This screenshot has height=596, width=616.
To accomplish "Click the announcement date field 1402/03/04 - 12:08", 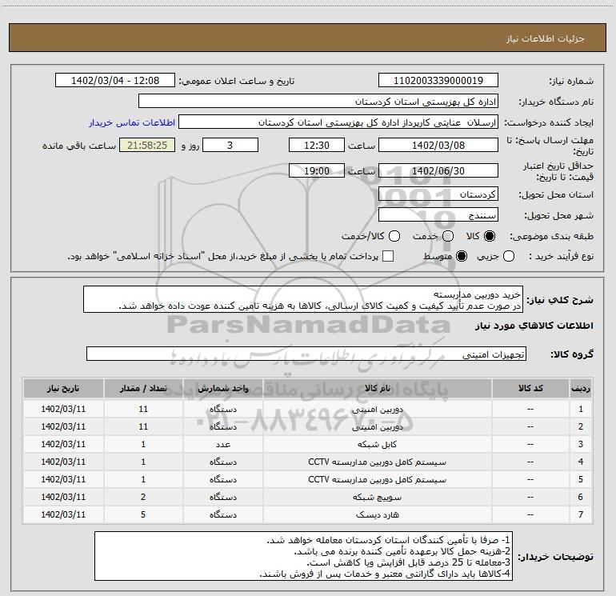I will tap(115, 81).
